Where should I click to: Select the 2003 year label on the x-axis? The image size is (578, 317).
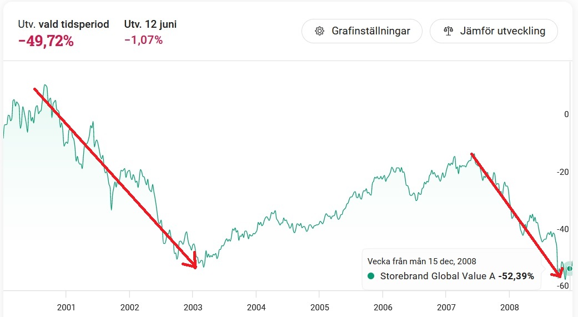pos(193,307)
